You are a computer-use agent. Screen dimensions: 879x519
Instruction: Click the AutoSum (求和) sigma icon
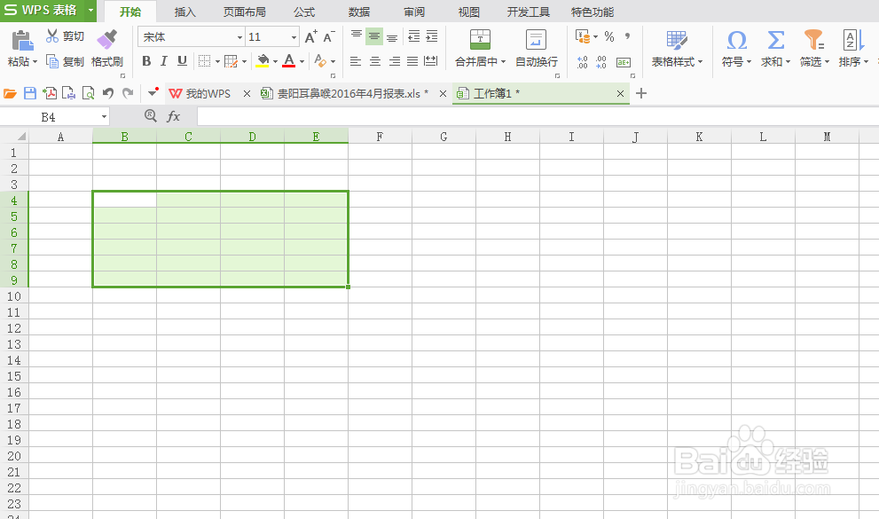[x=775, y=40]
